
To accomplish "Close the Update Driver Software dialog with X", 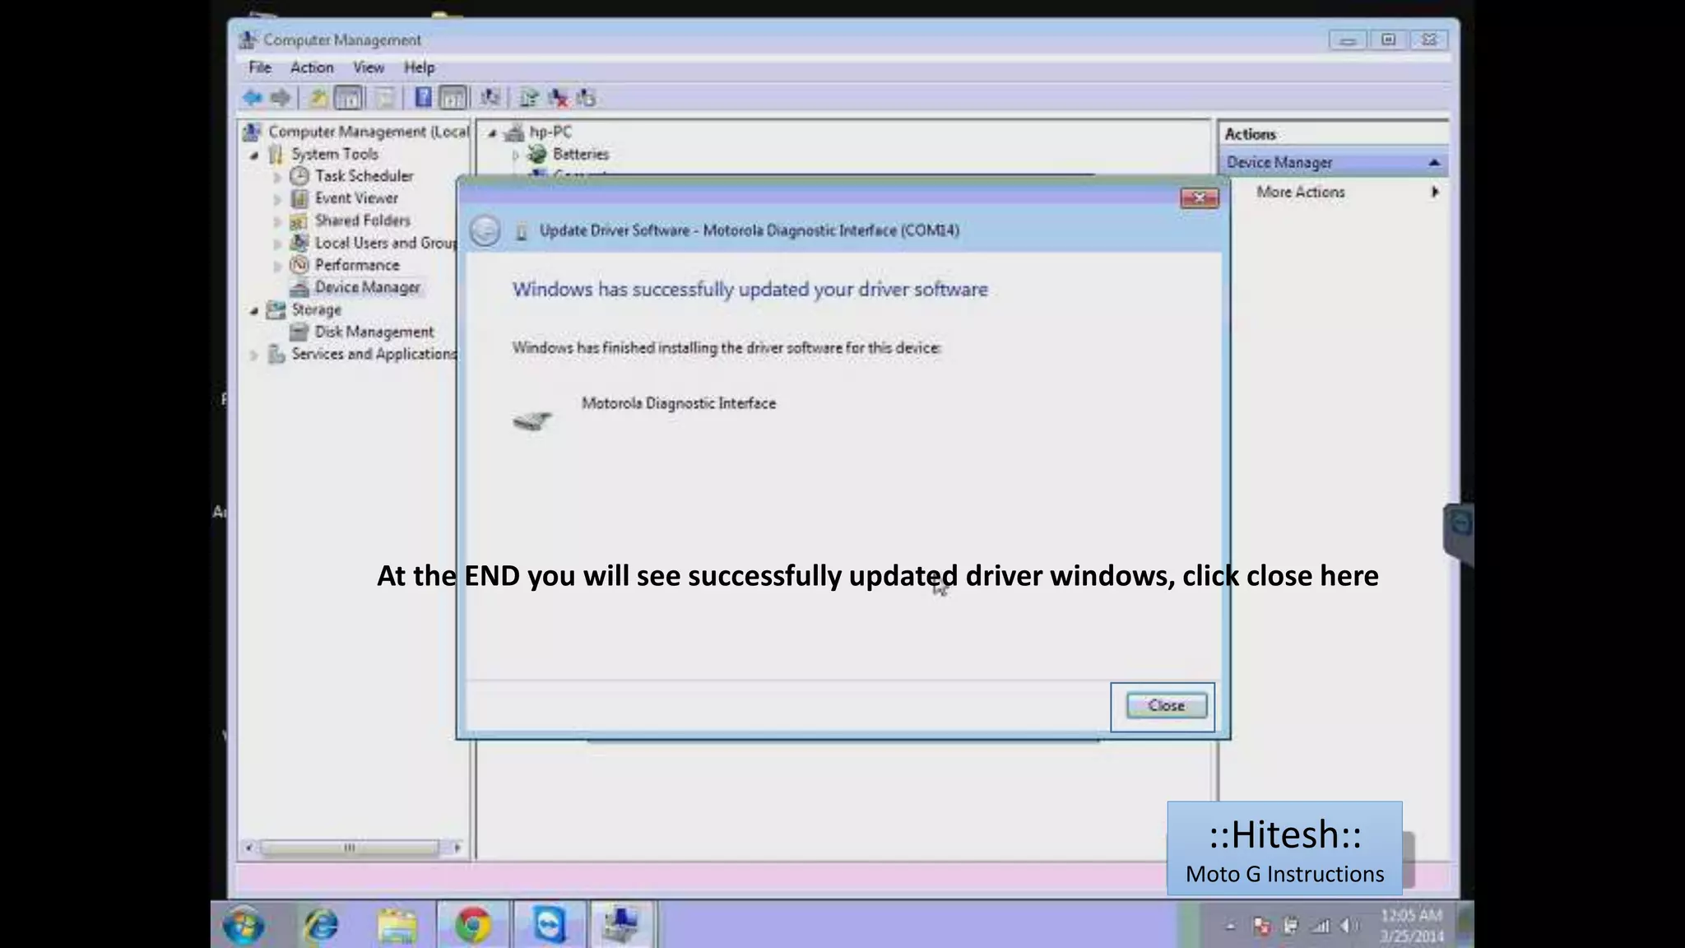I will 1199,197.
